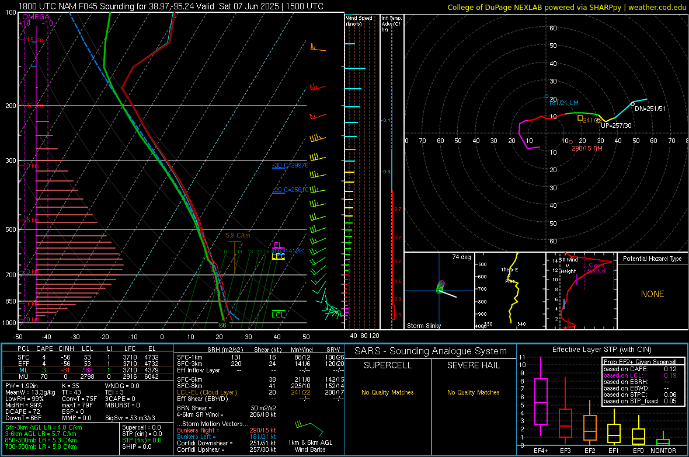Click the 'Storm Slinky' caption
Screen dimensions: 689x457
423,326
